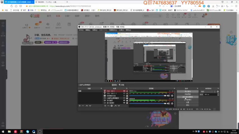Pop out the sources dock panel icon
Viewport: 239px width, 134px height.
click(127, 88)
